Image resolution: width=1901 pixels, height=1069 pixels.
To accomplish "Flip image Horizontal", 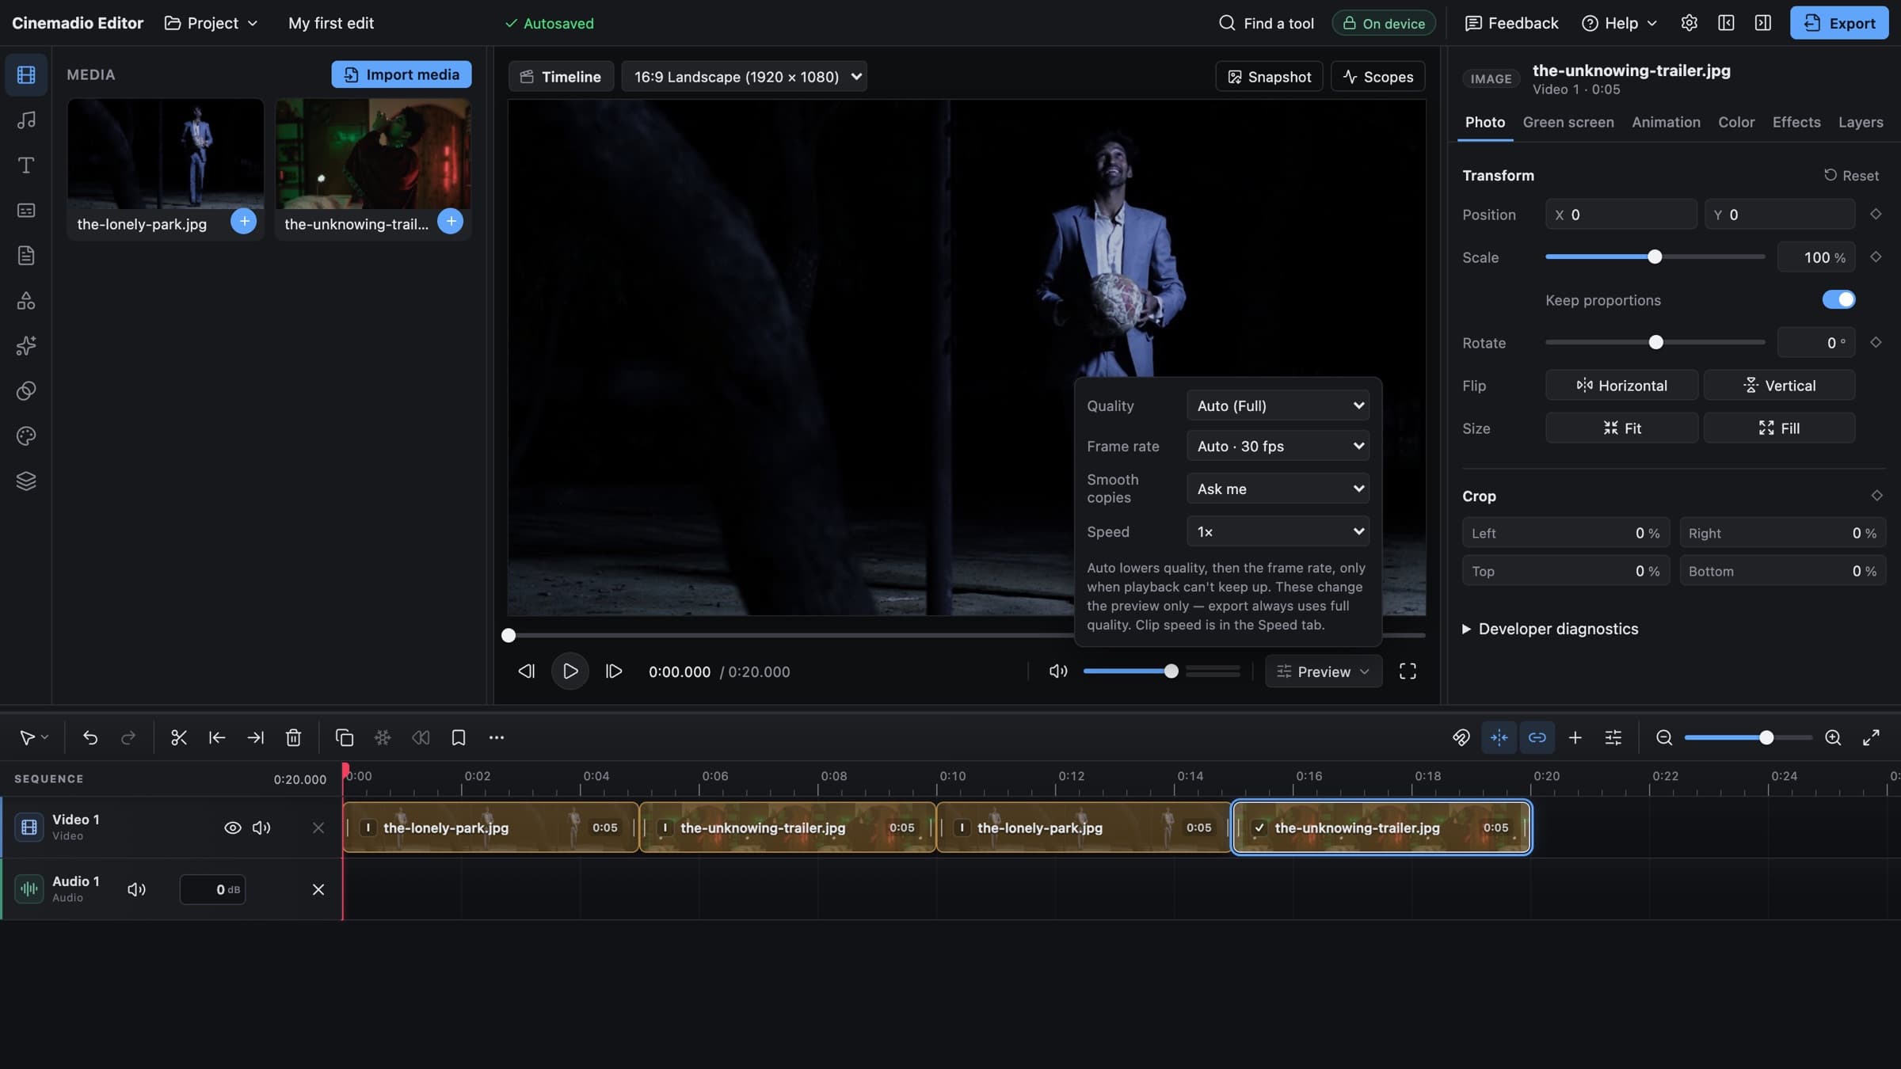I will pyautogui.click(x=1621, y=386).
